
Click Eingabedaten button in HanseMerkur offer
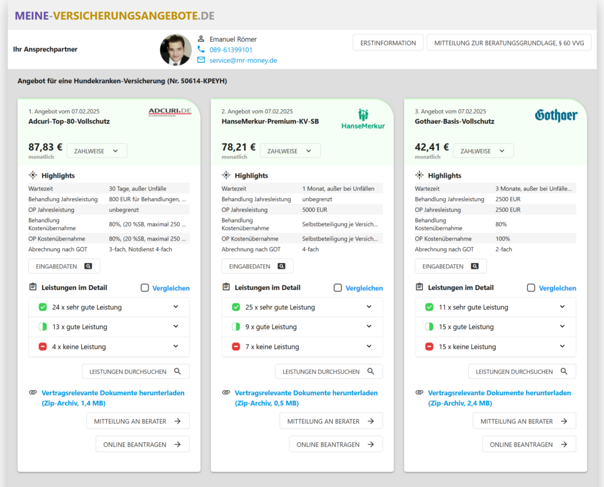click(257, 266)
